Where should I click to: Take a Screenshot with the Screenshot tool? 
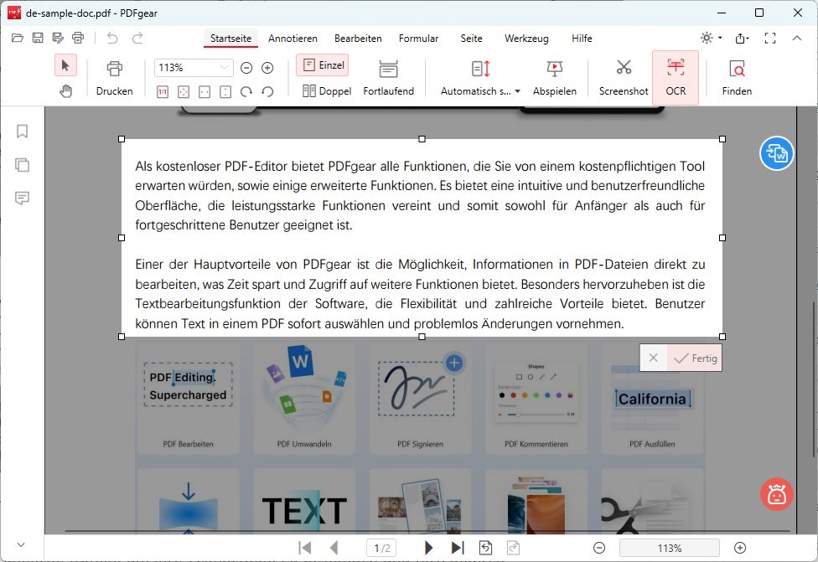pos(624,77)
